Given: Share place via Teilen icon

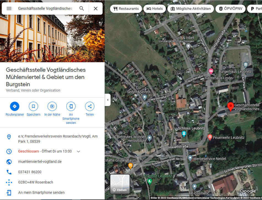Looking at the screenshot, I should (x=90, y=106).
